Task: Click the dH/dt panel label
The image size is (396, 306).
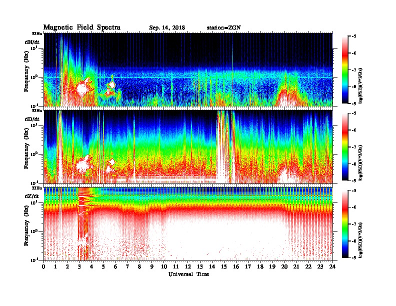Action: [32, 42]
